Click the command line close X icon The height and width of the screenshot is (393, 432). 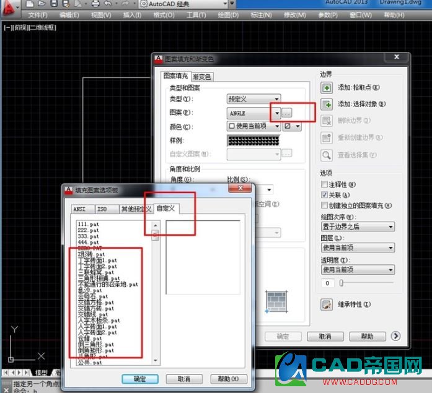point(7,391)
